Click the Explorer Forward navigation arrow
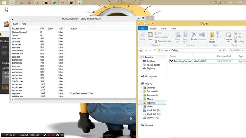This screenshot has width=246, height=138. click(x=146, y=50)
